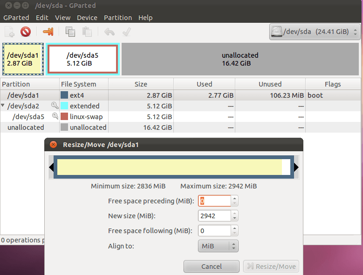This screenshot has height=275, width=363.
Task: Click the Apply all operations checkmark icon
Action: [126, 32]
